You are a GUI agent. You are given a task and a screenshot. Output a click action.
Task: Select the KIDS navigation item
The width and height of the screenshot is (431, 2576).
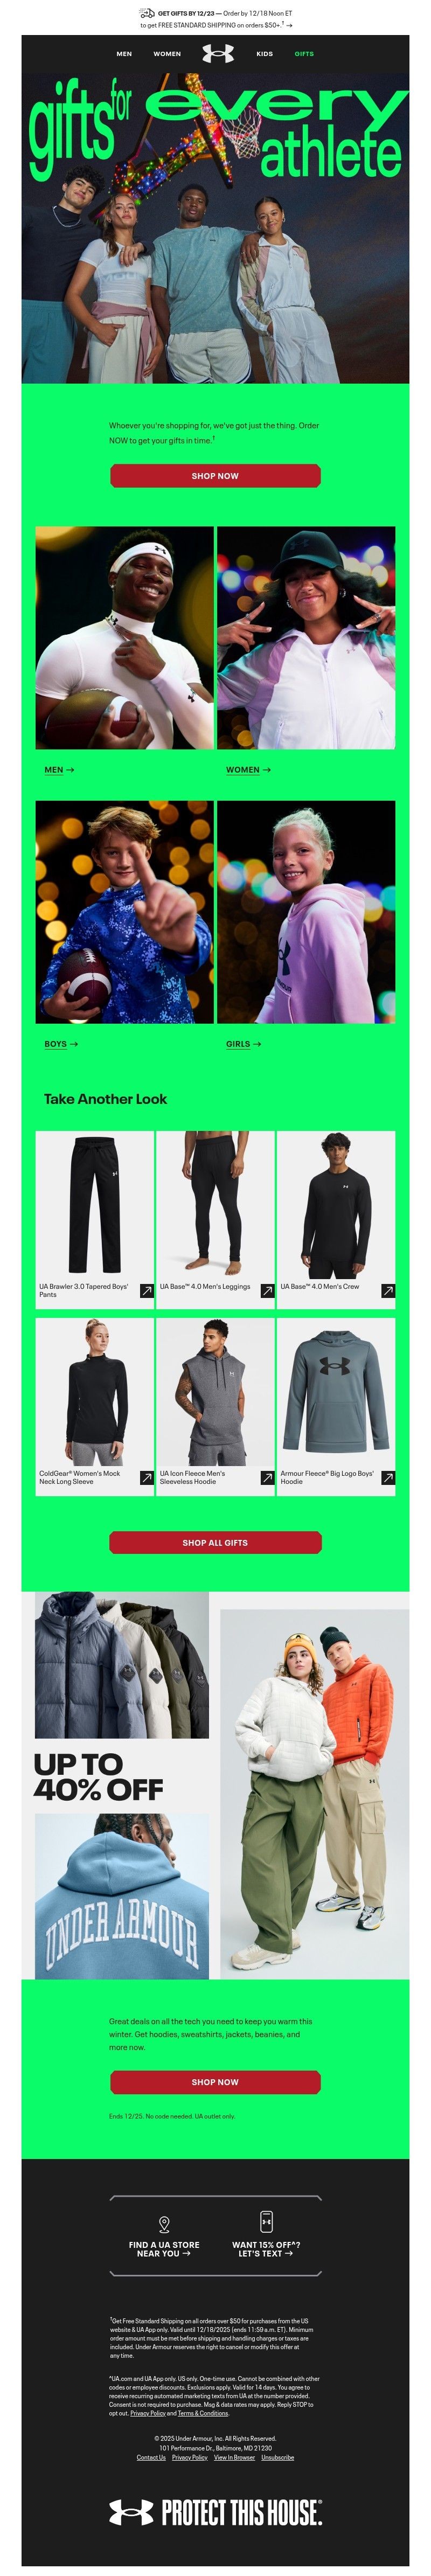pyautogui.click(x=264, y=54)
